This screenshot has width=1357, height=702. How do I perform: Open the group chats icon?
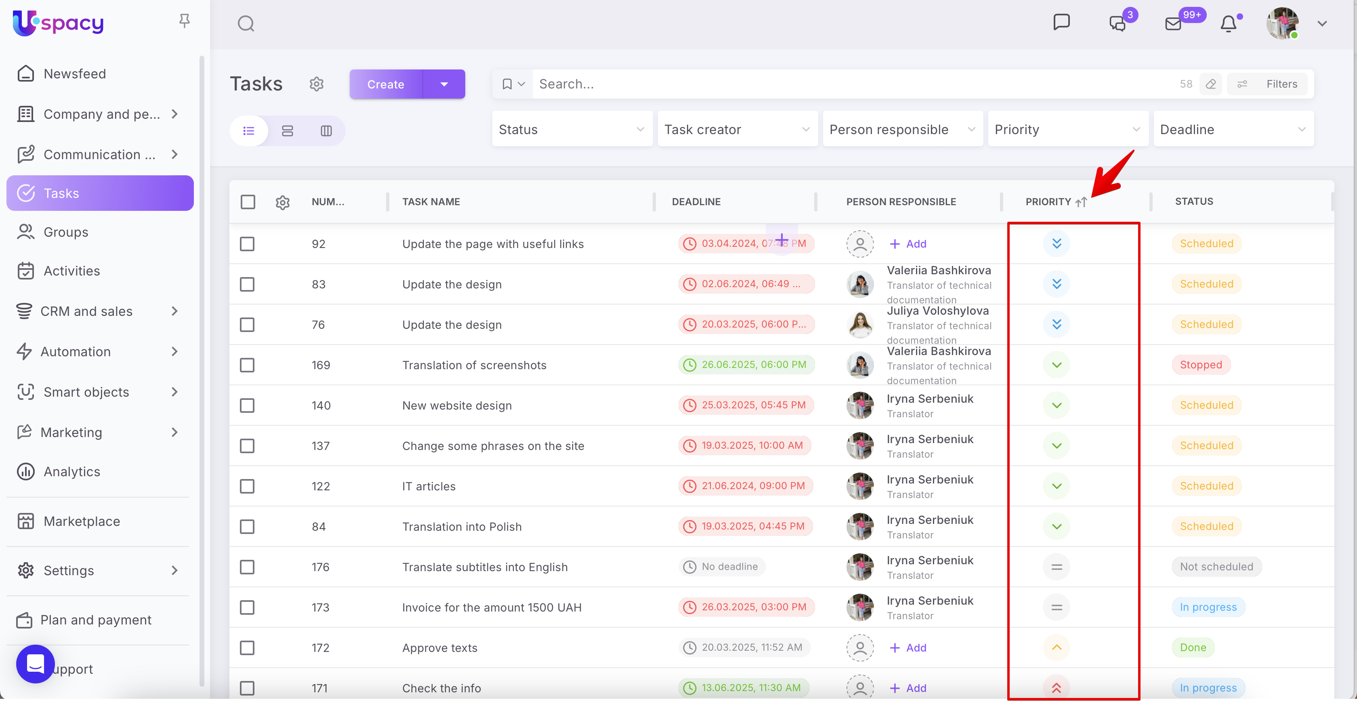1118,24
